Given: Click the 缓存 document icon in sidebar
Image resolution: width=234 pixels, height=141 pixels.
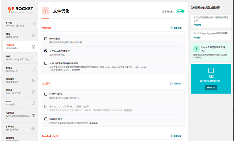Looking at the screenshot, I should click(x=33, y=35).
